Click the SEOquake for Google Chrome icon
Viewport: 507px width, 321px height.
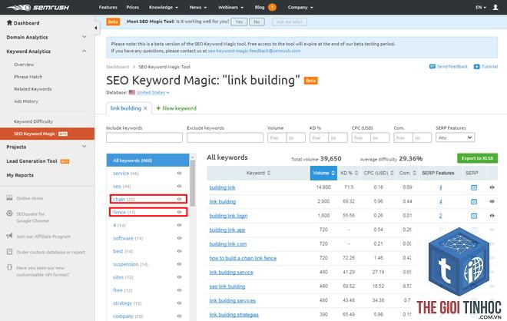coord(10,213)
